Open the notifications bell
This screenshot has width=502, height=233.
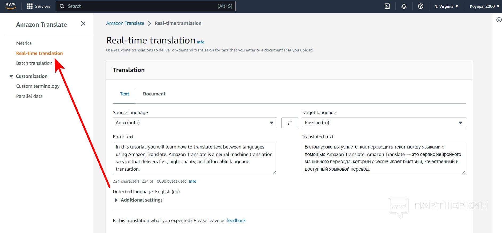click(x=404, y=6)
